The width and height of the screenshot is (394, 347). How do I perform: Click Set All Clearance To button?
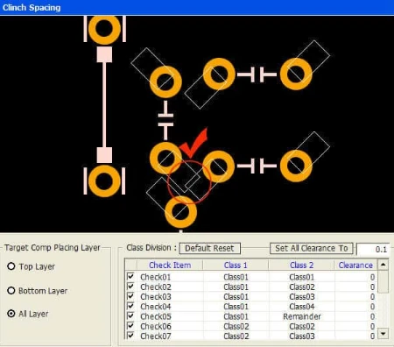pyautogui.click(x=311, y=248)
